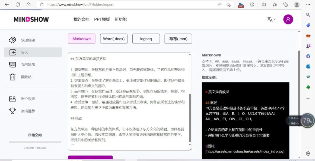Toggle the split screen icon
The width and height of the screenshot is (315, 161).
pos(264,4)
